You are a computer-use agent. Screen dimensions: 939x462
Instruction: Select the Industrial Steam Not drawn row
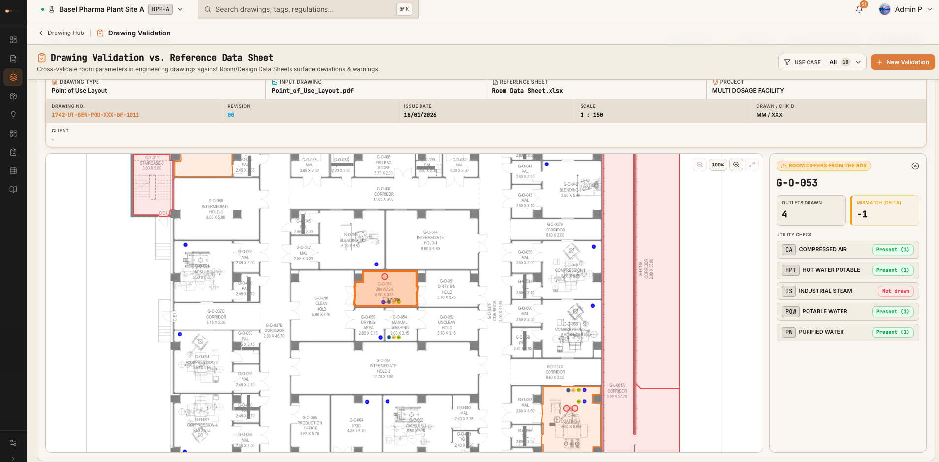[848, 291]
